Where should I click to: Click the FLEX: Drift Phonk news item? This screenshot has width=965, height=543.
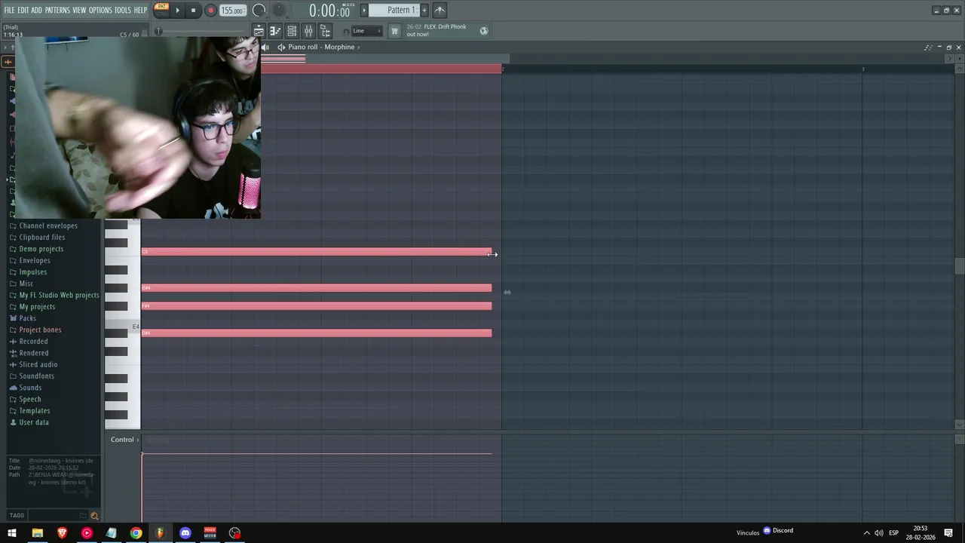440,30
